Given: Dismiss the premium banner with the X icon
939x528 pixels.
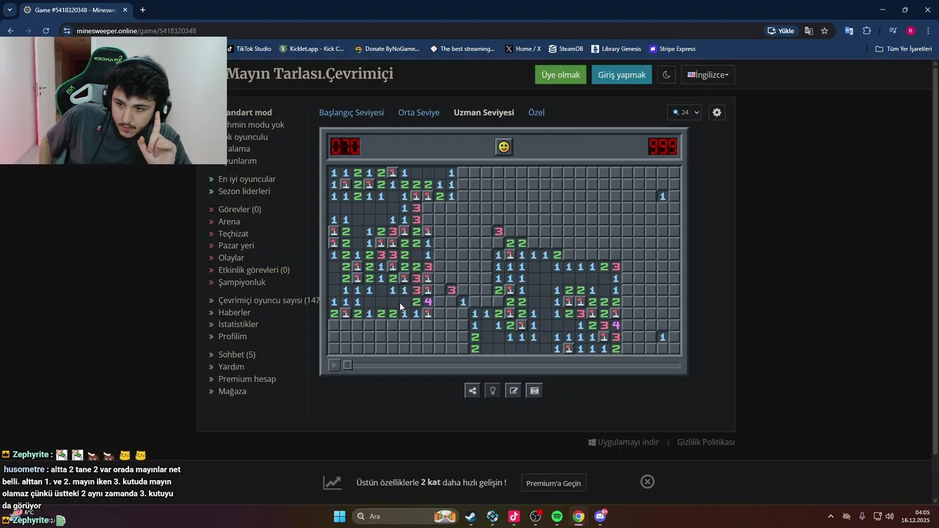Looking at the screenshot, I should (x=647, y=482).
